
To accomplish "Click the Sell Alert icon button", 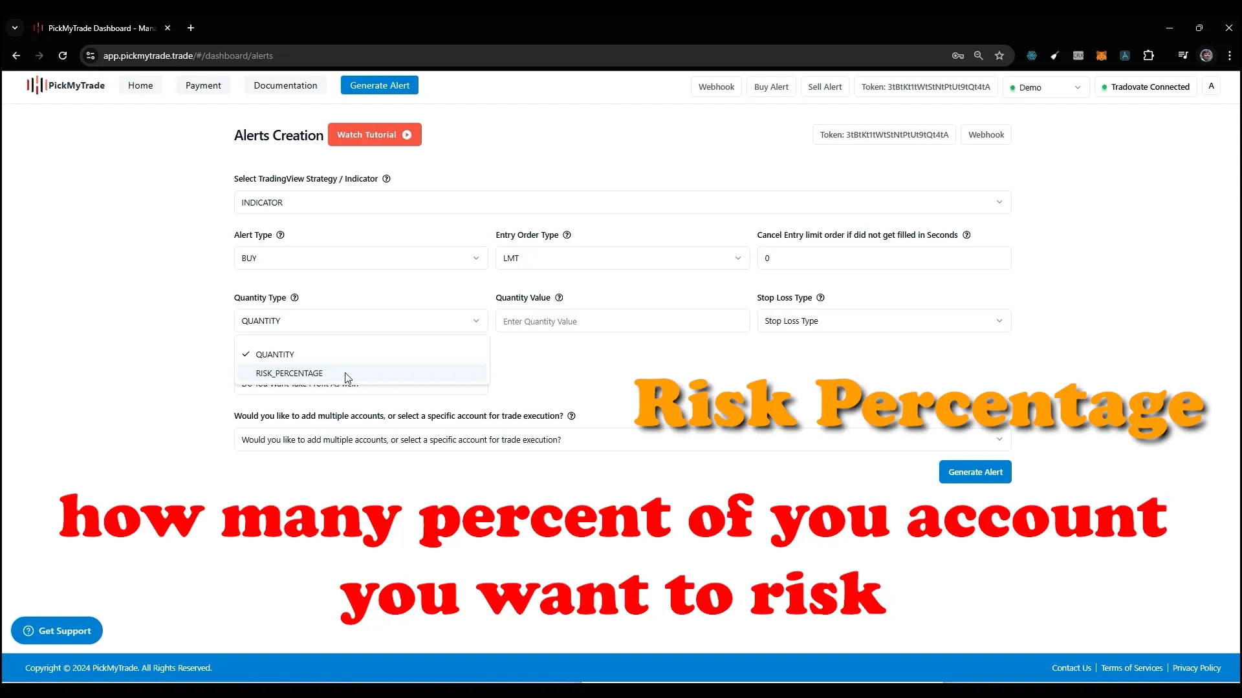I will 824,86.
